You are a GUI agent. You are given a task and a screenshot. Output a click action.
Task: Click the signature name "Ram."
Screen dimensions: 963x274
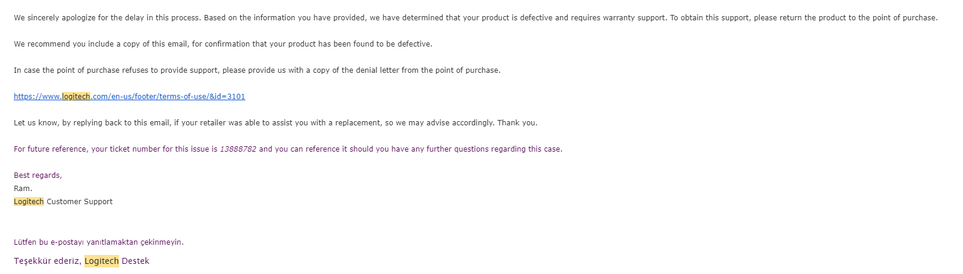pyautogui.click(x=23, y=189)
